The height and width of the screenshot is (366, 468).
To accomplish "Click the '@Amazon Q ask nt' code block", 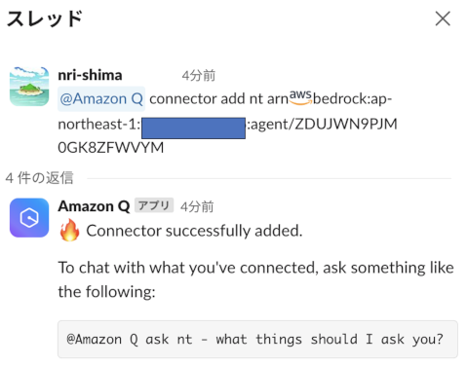I will 257,340.
